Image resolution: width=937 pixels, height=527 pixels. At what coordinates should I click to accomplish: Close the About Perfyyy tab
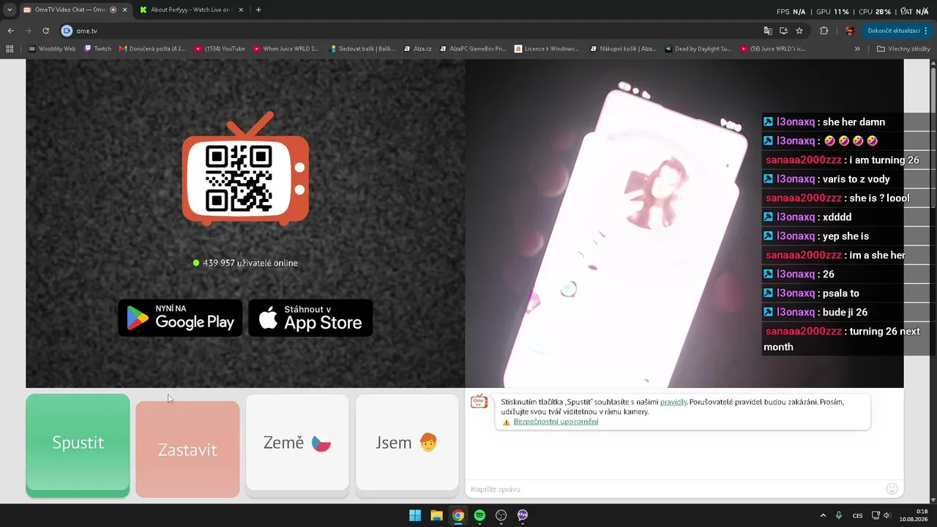[x=242, y=10]
